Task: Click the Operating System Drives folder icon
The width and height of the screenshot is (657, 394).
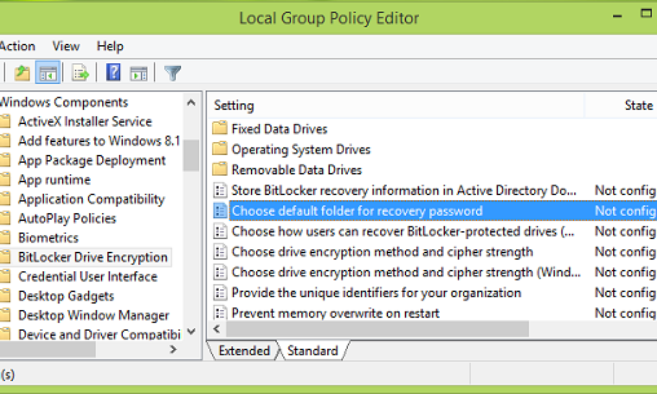Action: pyautogui.click(x=220, y=149)
